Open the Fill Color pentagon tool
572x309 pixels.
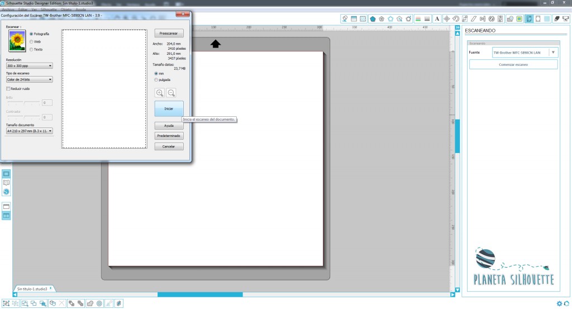373,19
